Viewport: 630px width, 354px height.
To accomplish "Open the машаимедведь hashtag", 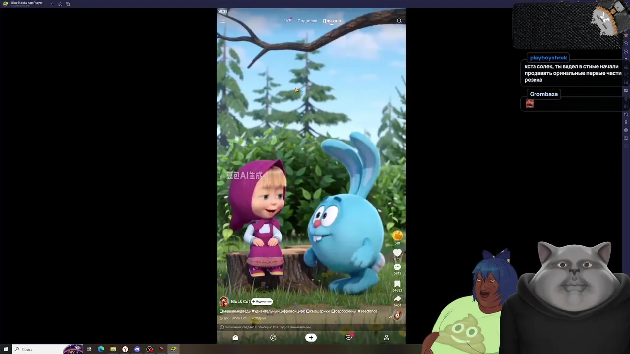I will [x=235, y=311].
